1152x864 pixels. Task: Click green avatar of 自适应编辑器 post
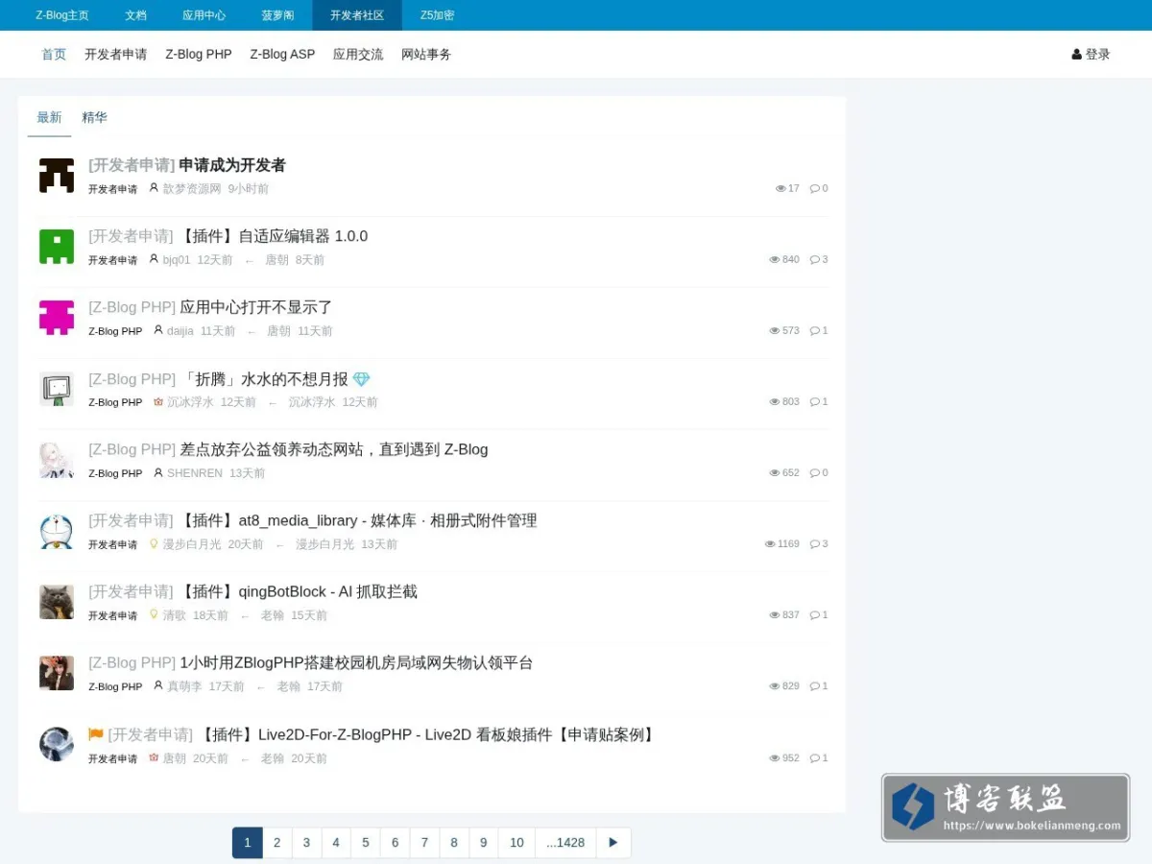point(57,247)
